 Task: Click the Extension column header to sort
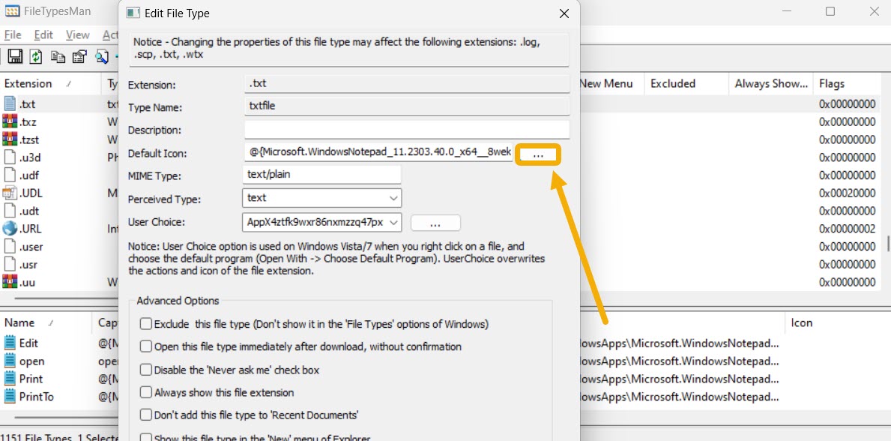[x=28, y=83]
